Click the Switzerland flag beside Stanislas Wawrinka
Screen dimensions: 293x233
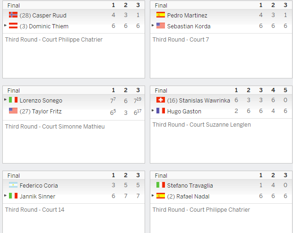point(161,100)
